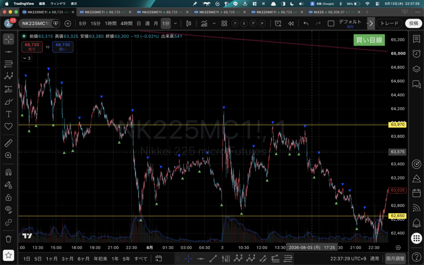Click the 投稿 publish button
Viewport: 424px width, 265px height.
click(x=414, y=24)
